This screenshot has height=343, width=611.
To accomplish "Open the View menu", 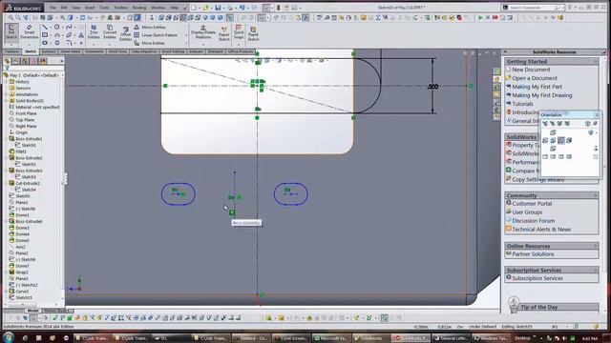I will coord(76,8).
